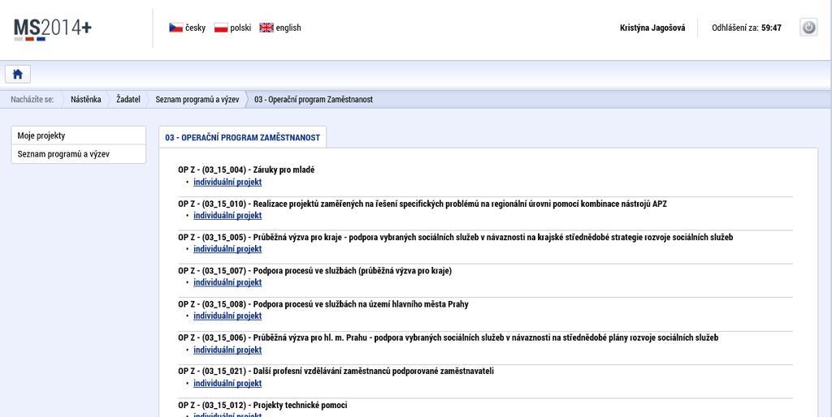Click heading 03_15_012 Projekty technické pomoci
The width and height of the screenshot is (832, 417).
[x=262, y=405]
